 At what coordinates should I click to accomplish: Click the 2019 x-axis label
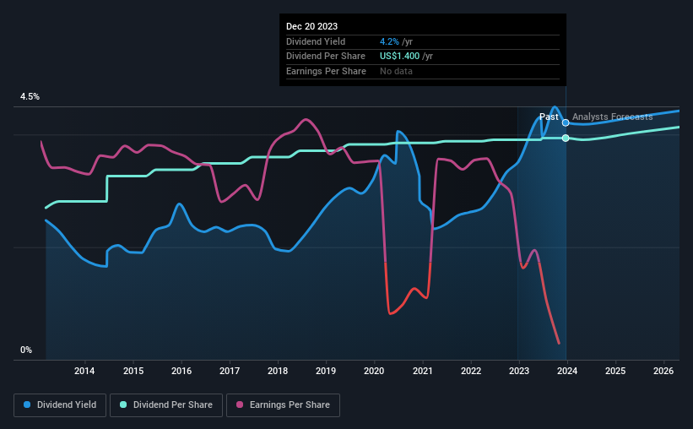coord(326,371)
